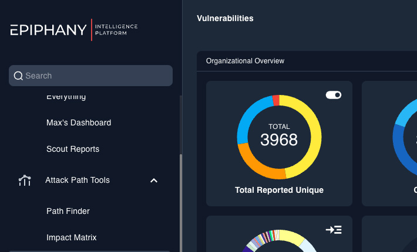Open Scout Reports in the sidebar
The width and height of the screenshot is (417, 252).
[x=73, y=149]
